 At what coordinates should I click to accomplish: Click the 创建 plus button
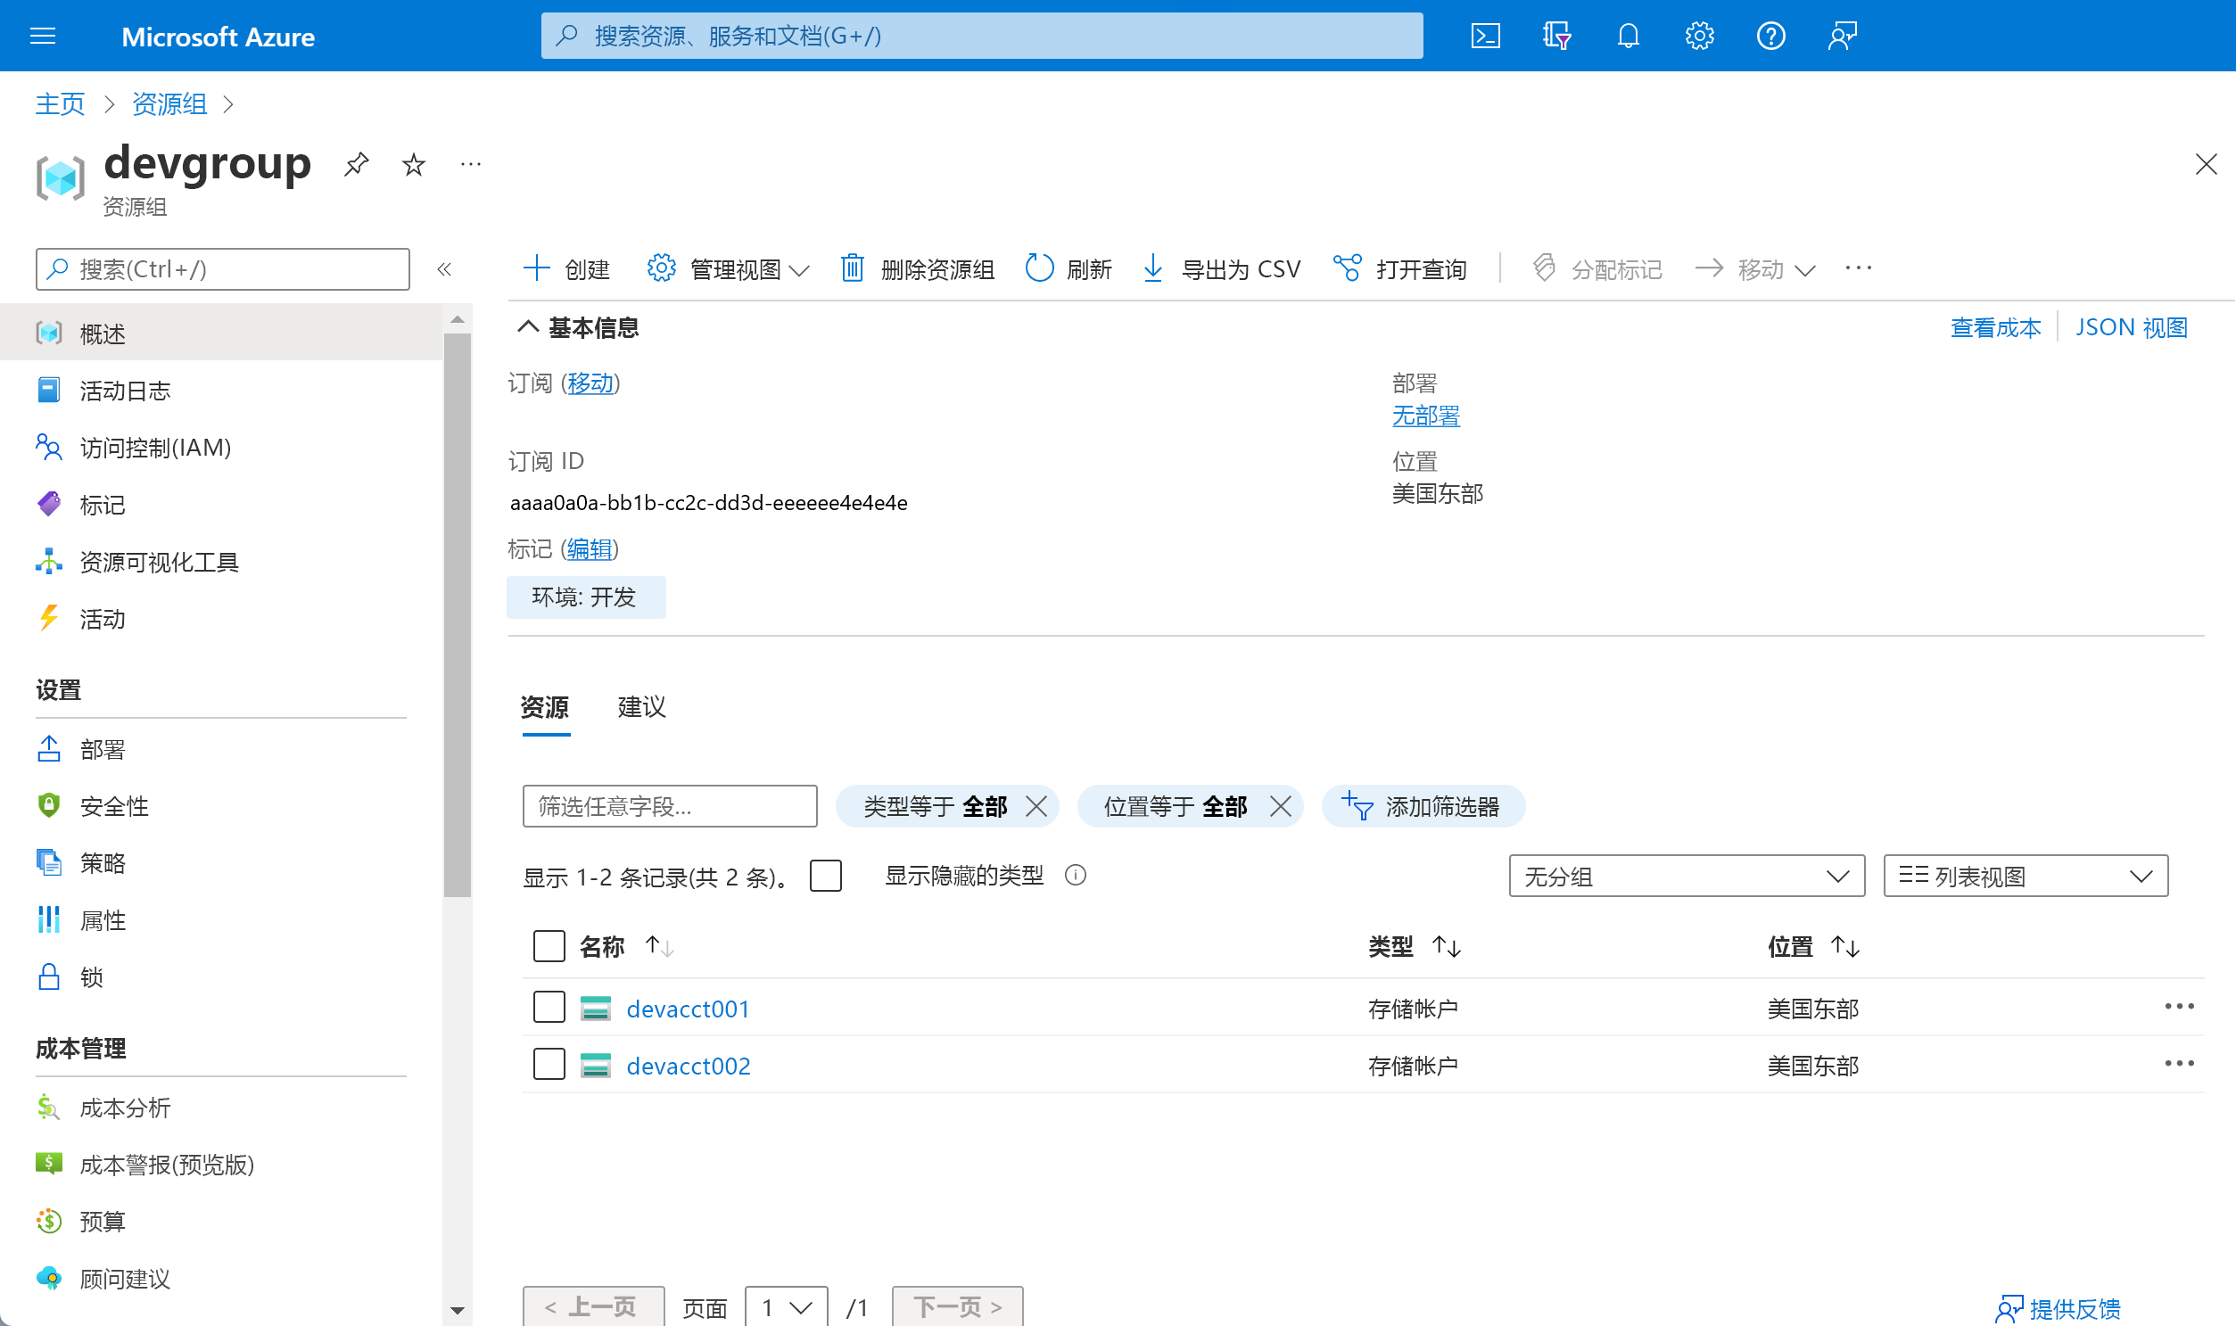(565, 269)
